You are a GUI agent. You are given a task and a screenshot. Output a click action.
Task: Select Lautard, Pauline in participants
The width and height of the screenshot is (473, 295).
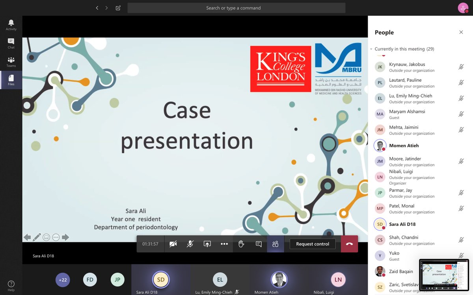pyautogui.click(x=420, y=83)
